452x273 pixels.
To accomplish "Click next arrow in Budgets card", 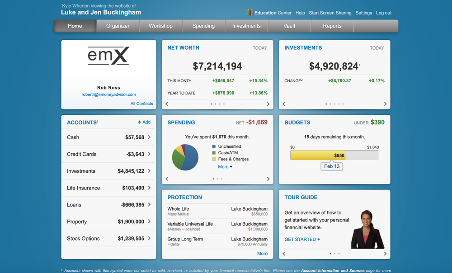I will [385, 179].
